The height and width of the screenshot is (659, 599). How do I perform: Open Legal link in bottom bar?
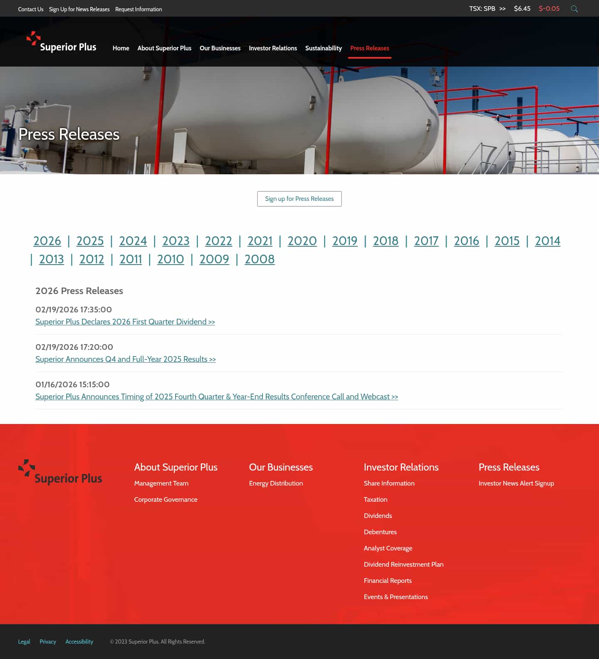(24, 642)
